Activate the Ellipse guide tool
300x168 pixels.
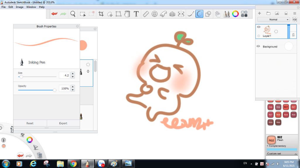[x=155, y=14]
